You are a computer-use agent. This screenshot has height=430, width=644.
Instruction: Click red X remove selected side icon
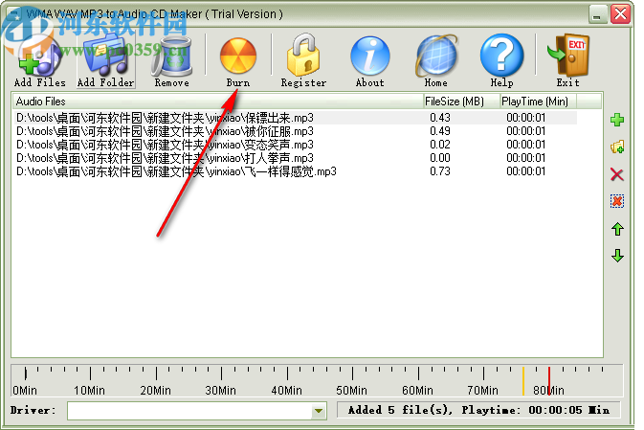617,174
